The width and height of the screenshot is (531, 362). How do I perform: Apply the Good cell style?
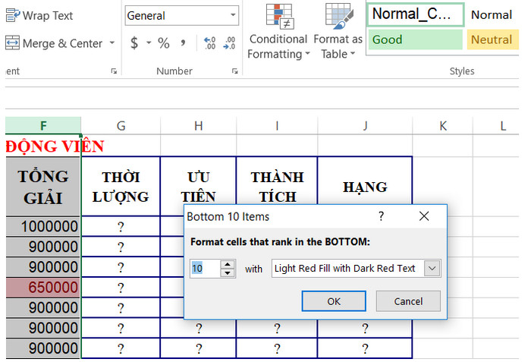[x=415, y=39]
